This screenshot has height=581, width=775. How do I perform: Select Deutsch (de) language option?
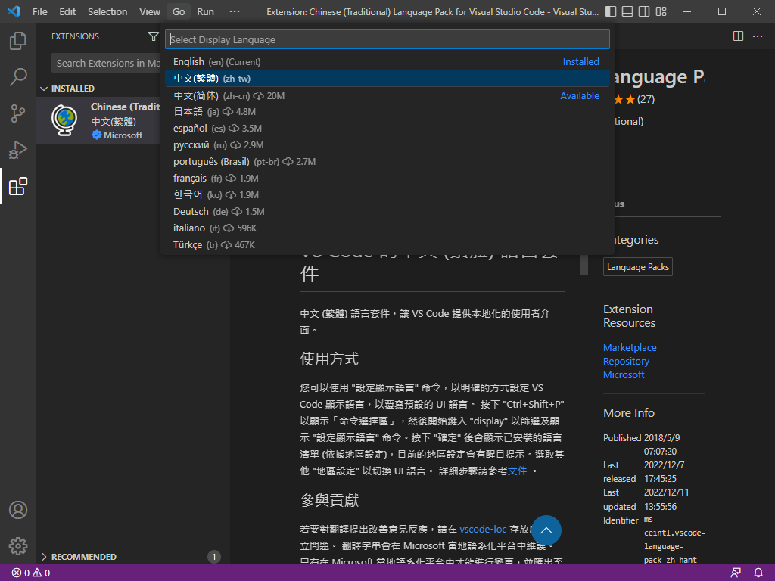click(x=387, y=212)
